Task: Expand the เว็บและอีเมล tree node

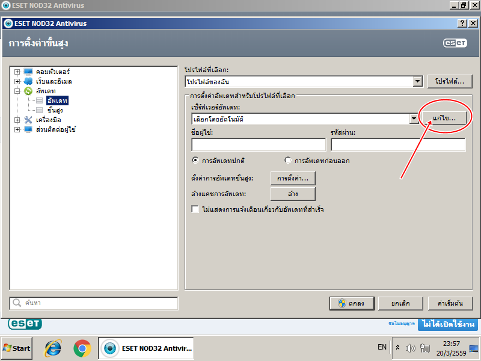Action: pos(17,81)
